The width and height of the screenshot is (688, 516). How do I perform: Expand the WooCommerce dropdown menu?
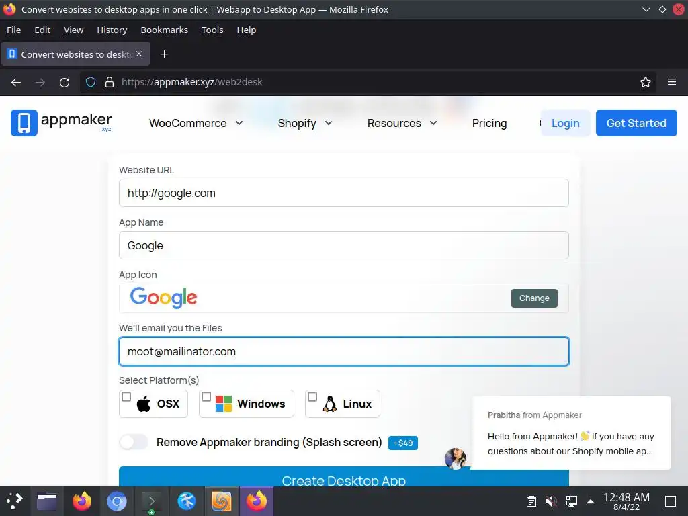pyautogui.click(x=196, y=124)
